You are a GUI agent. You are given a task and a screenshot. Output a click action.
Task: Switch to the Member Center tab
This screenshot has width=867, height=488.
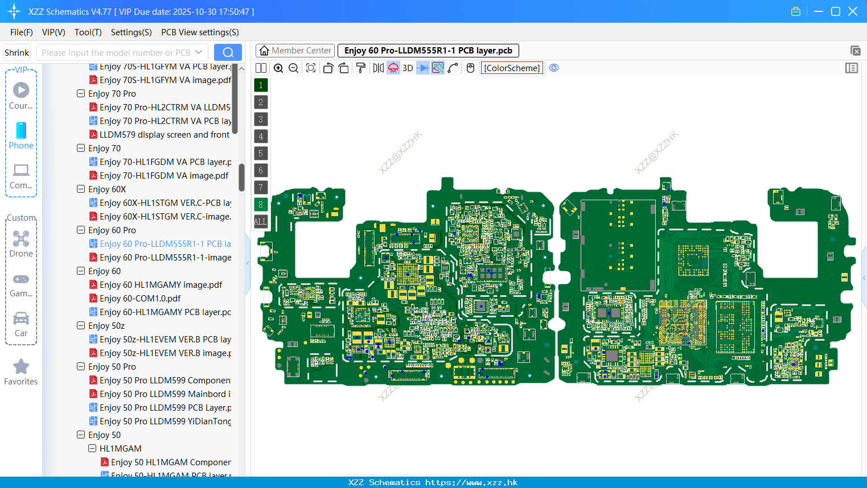(295, 51)
